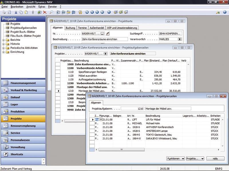Click the paperclip links icon
Image resolution: width=229 pixels, height=171 pixels.
[x=33, y=12]
